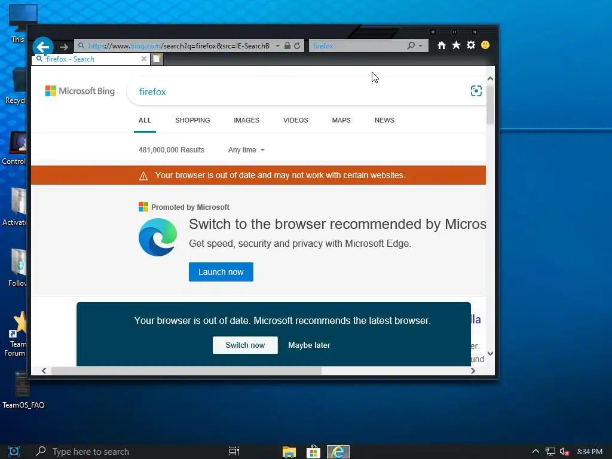Screen dimensions: 612x459
Task: Click the Internet Explorer taskbar icon
Action: click(338, 452)
